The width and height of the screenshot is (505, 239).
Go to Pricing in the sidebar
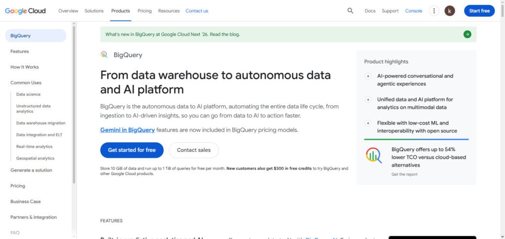tap(18, 186)
